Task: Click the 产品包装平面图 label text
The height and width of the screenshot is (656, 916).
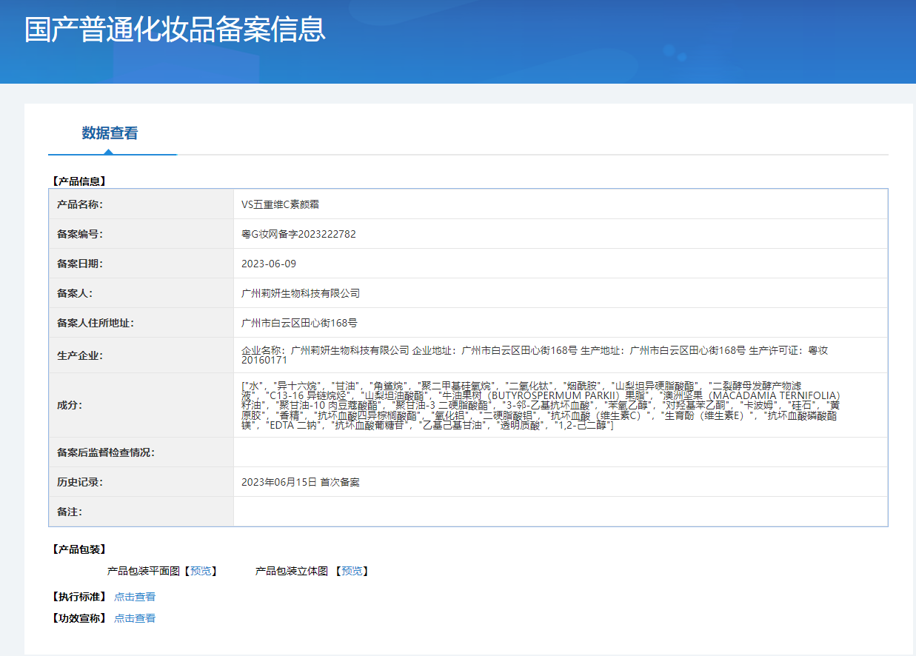Action: pos(144,571)
